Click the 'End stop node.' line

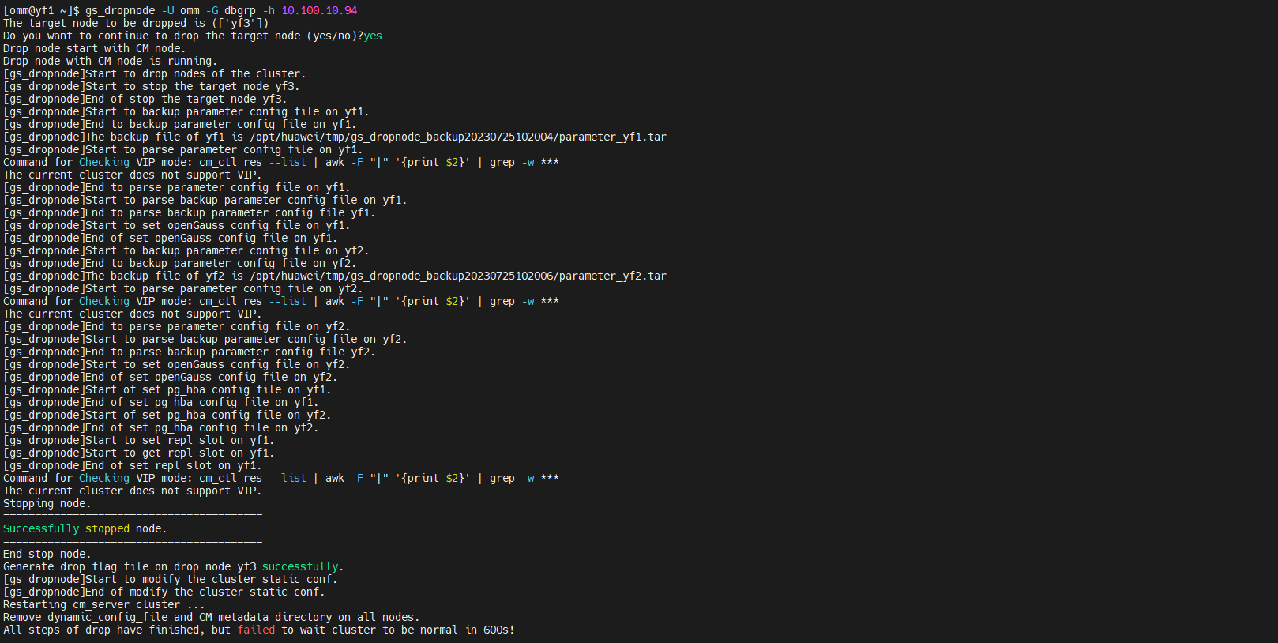[47, 554]
